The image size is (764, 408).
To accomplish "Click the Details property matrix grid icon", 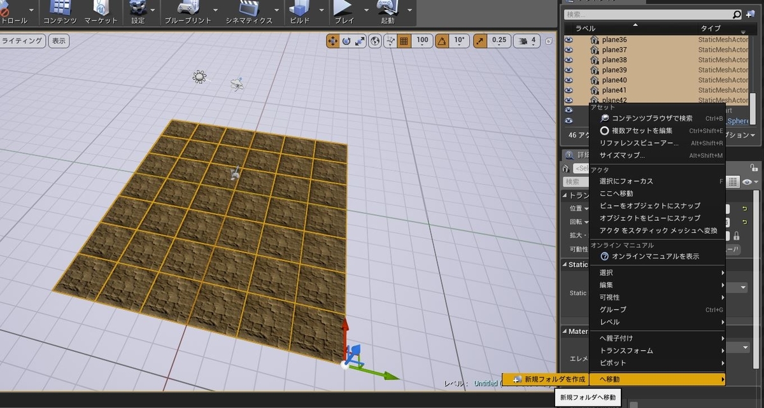I will click(x=733, y=182).
